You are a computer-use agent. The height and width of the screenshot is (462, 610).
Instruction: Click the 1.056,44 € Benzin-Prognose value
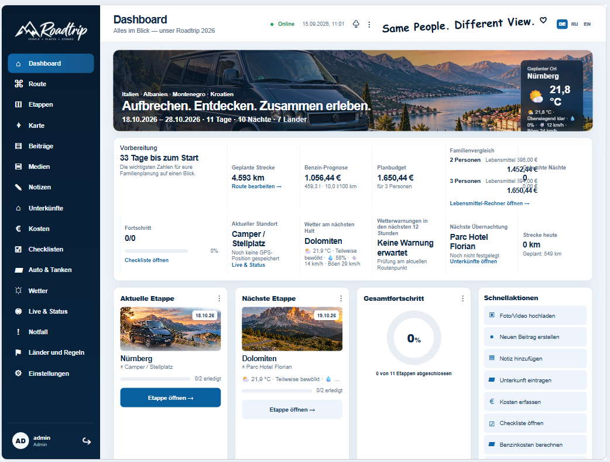pyautogui.click(x=323, y=178)
